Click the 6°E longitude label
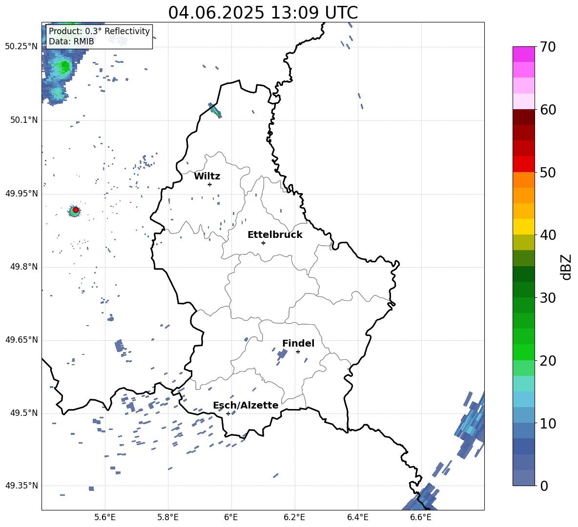This screenshot has height=527, width=578. (x=231, y=517)
